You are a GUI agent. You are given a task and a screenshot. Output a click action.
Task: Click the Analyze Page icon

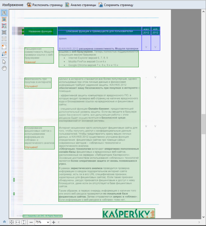tap(67, 5)
